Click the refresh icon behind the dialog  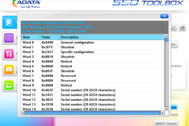pos(174,28)
